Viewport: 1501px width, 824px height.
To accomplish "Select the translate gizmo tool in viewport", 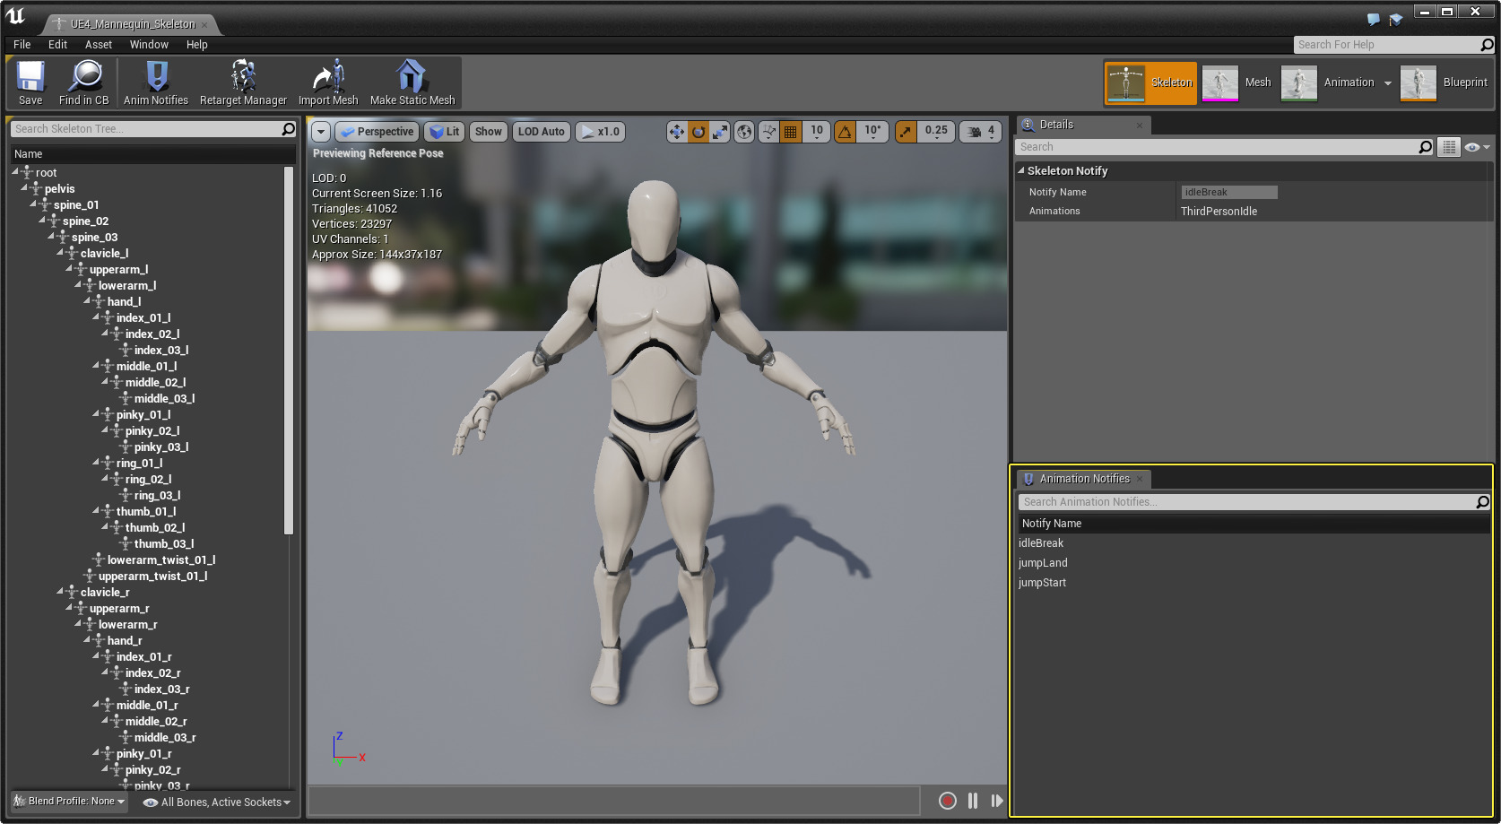I will tap(676, 132).
